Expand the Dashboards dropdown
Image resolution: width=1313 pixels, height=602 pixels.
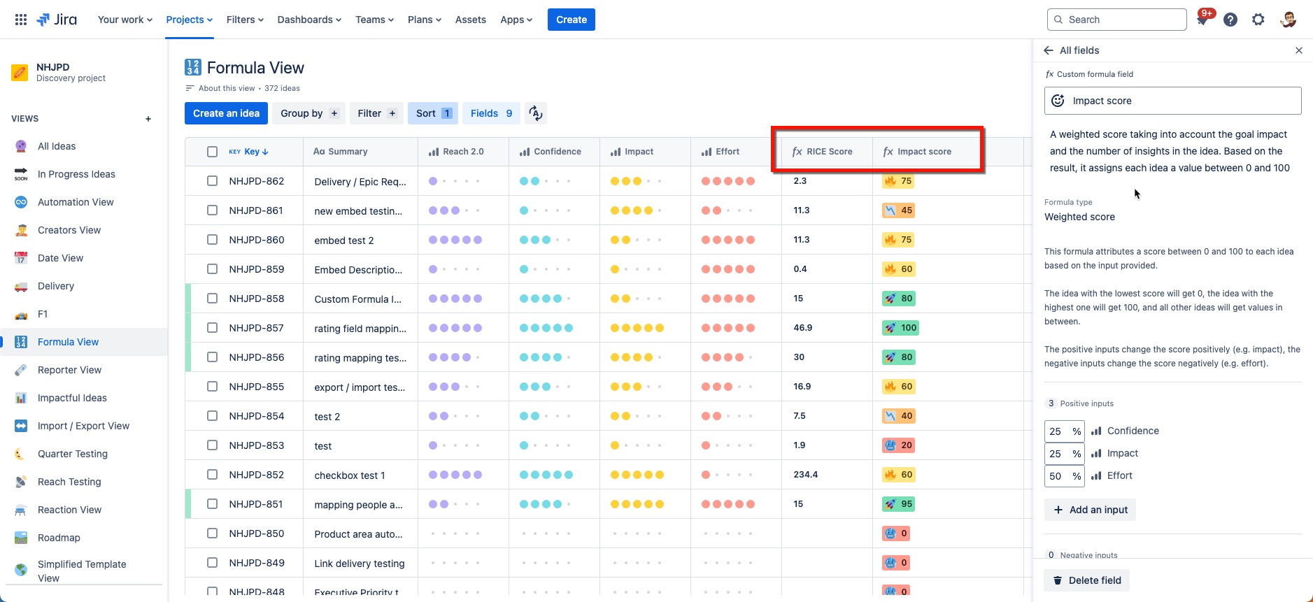coord(309,20)
